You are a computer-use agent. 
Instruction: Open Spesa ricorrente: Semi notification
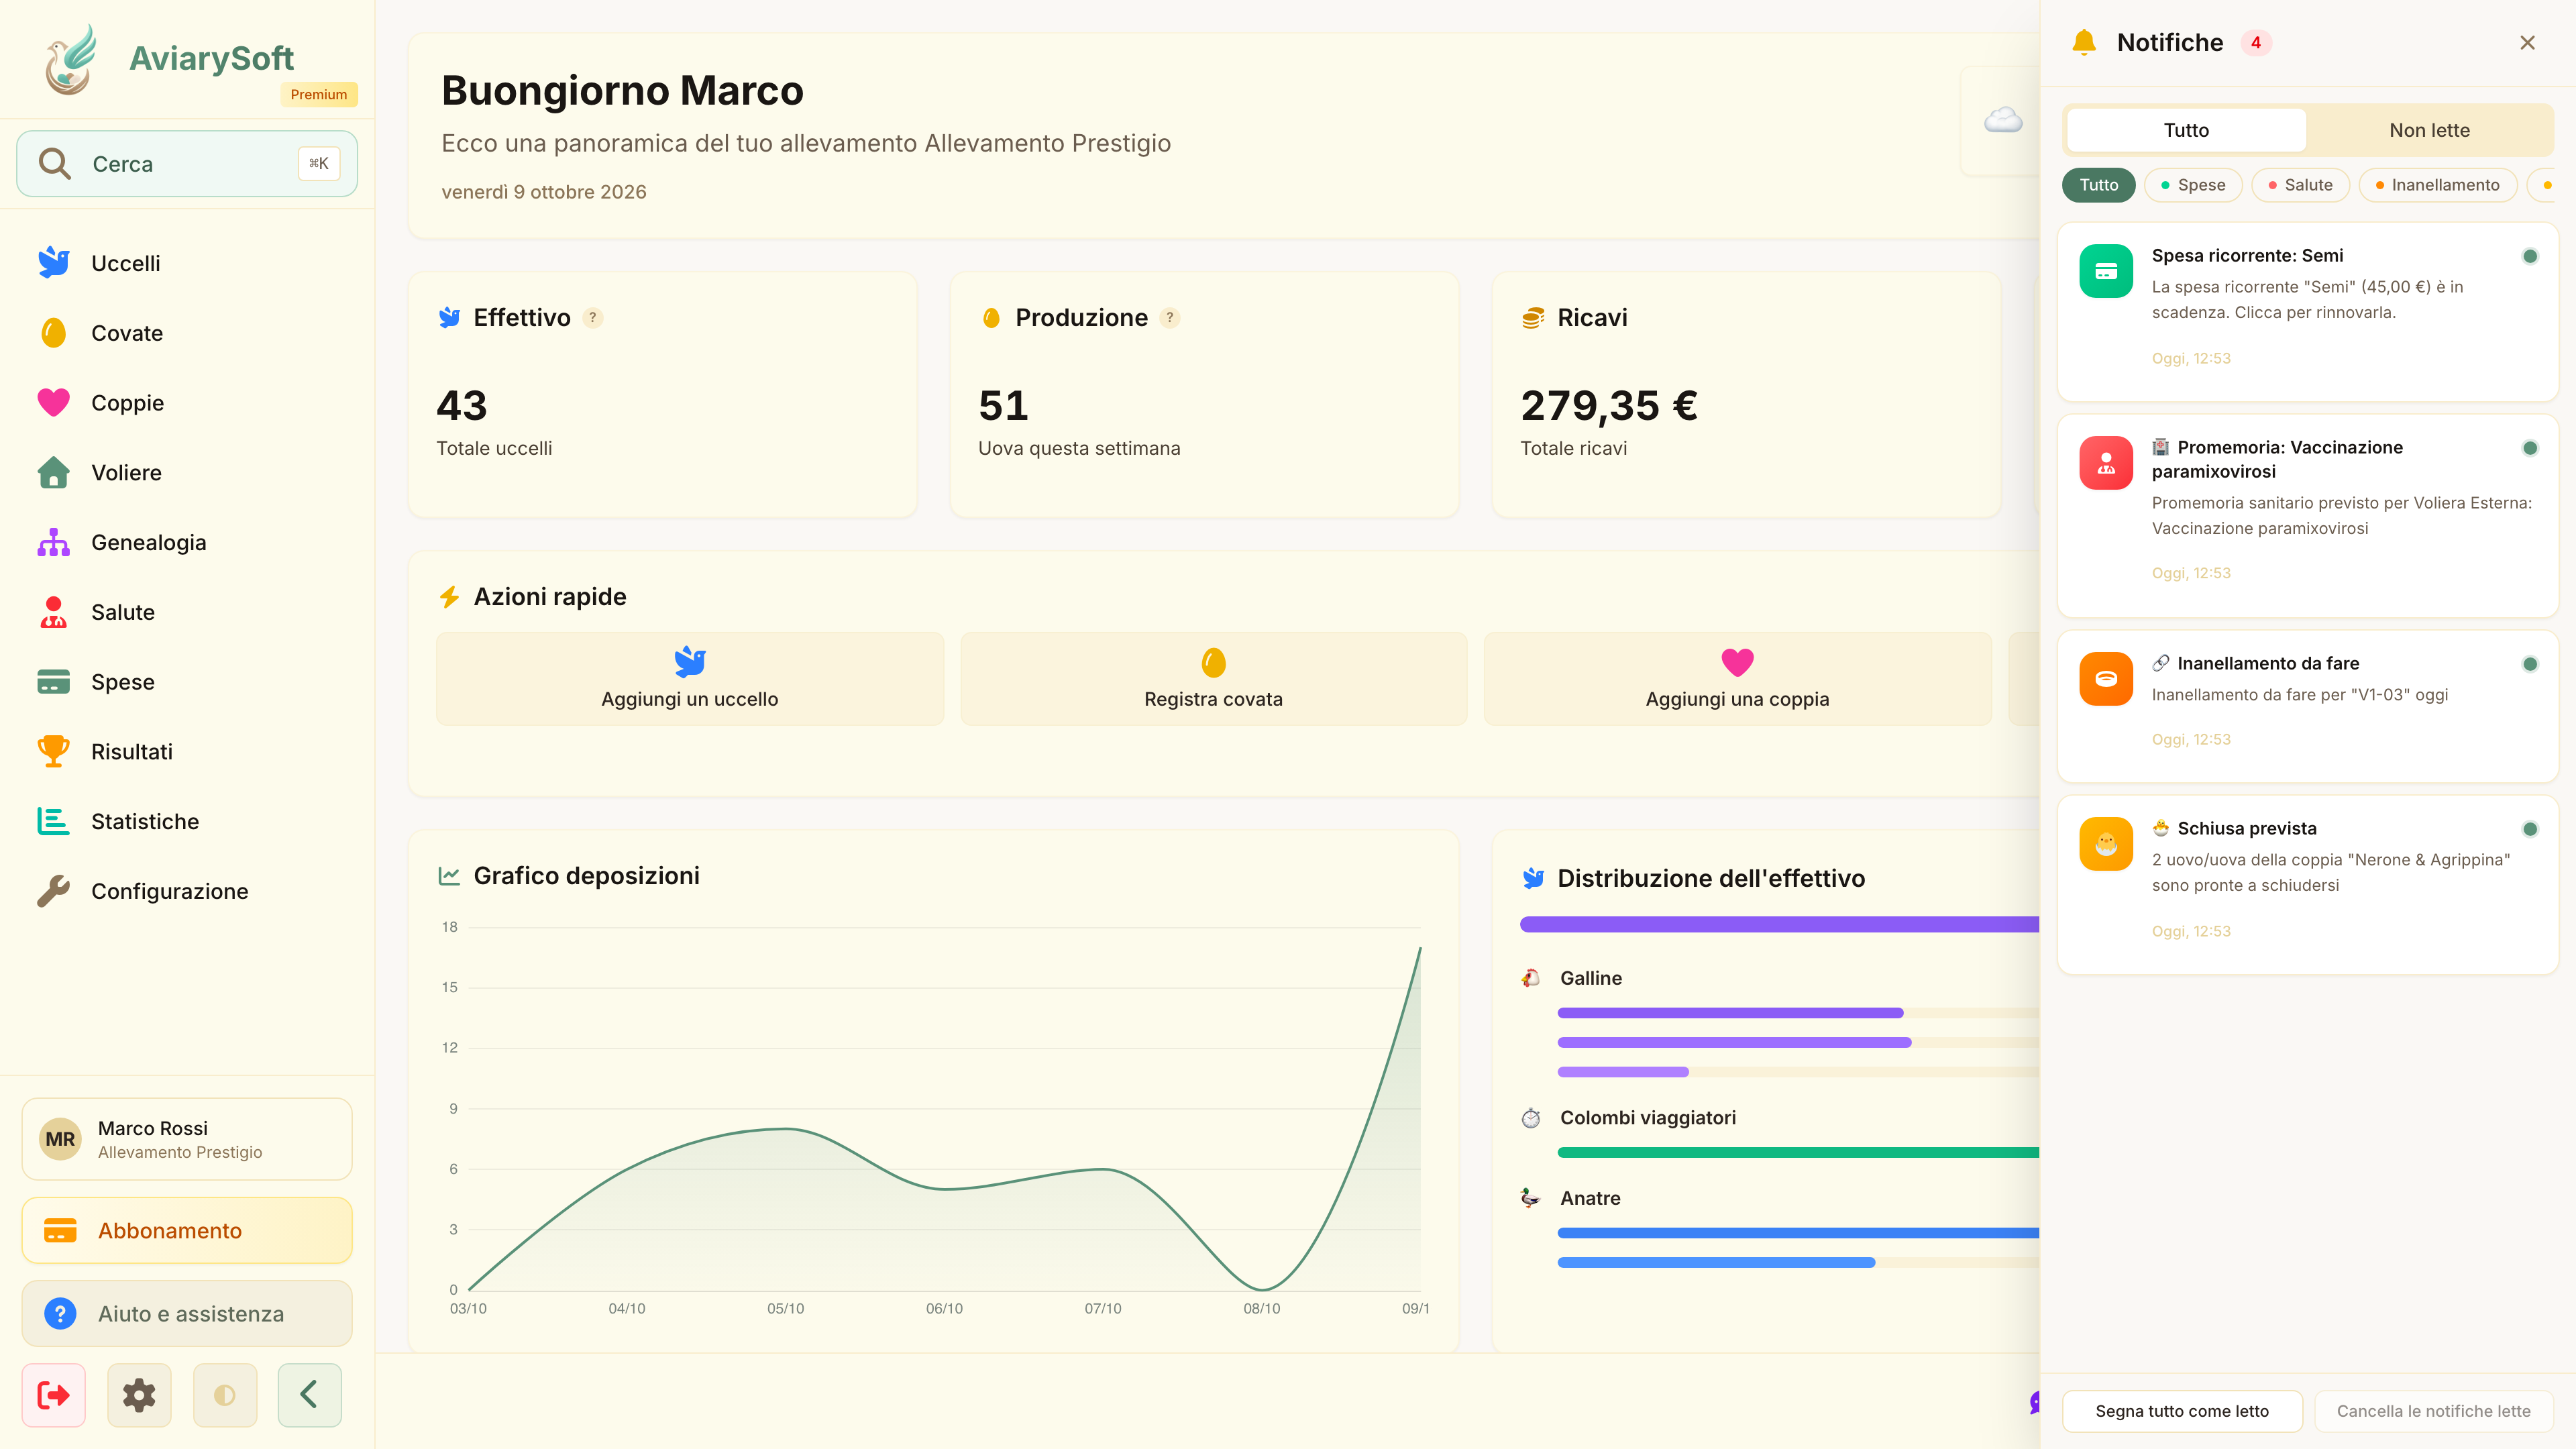[2308, 311]
